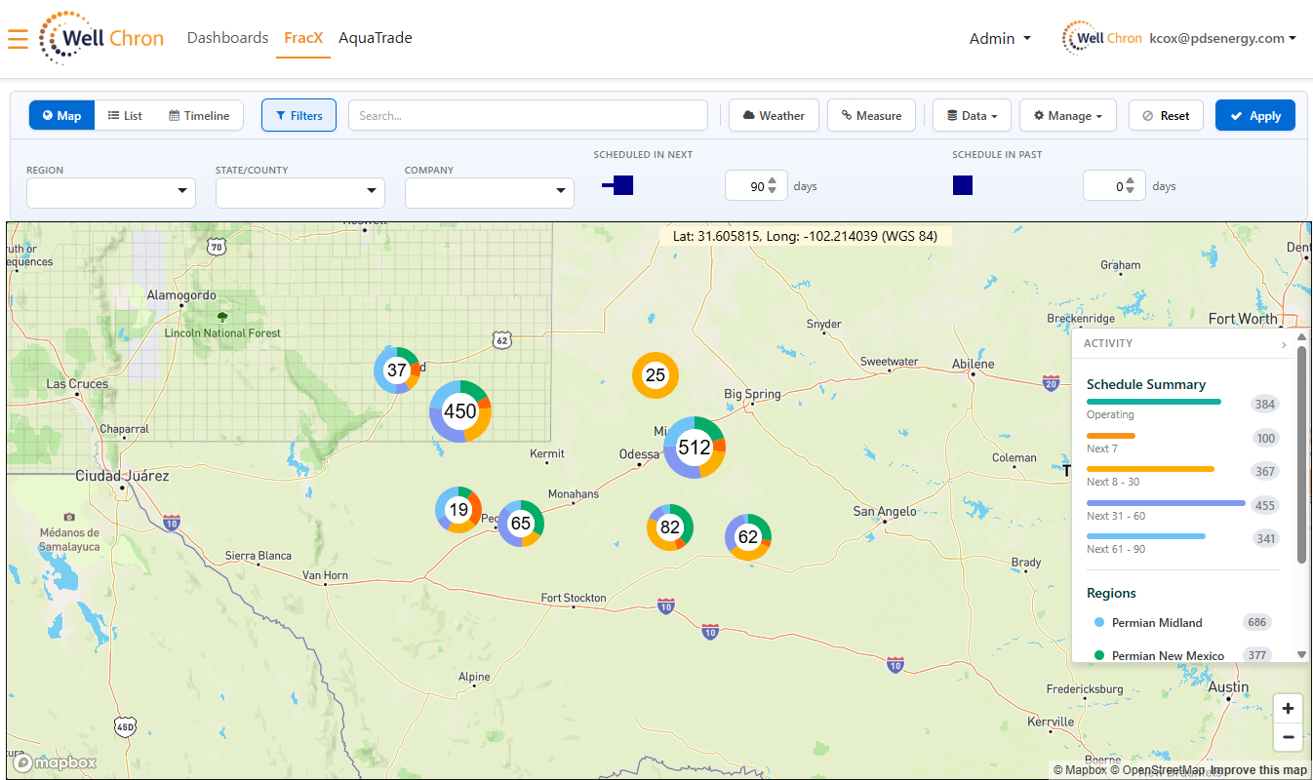
Task: Switch to the Map view
Action: (x=62, y=115)
